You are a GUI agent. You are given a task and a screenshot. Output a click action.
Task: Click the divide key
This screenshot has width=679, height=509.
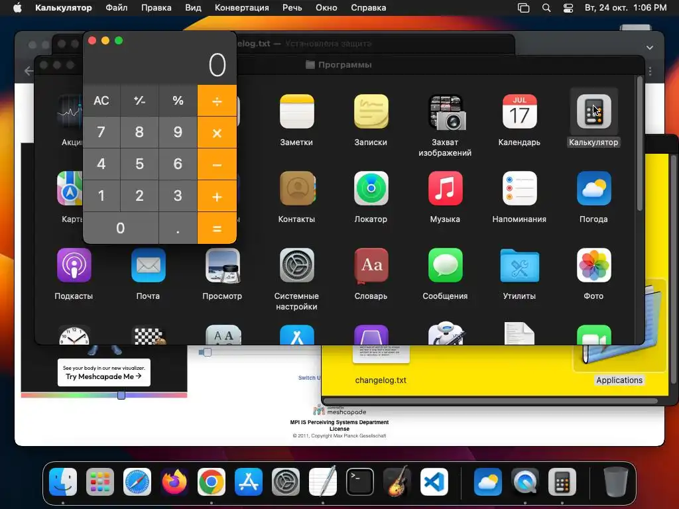pyautogui.click(x=217, y=101)
